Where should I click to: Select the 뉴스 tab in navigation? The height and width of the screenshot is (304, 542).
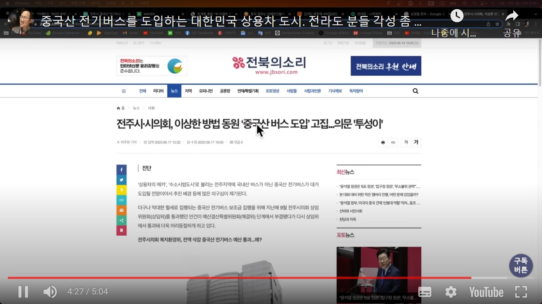pyautogui.click(x=174, y=91)
